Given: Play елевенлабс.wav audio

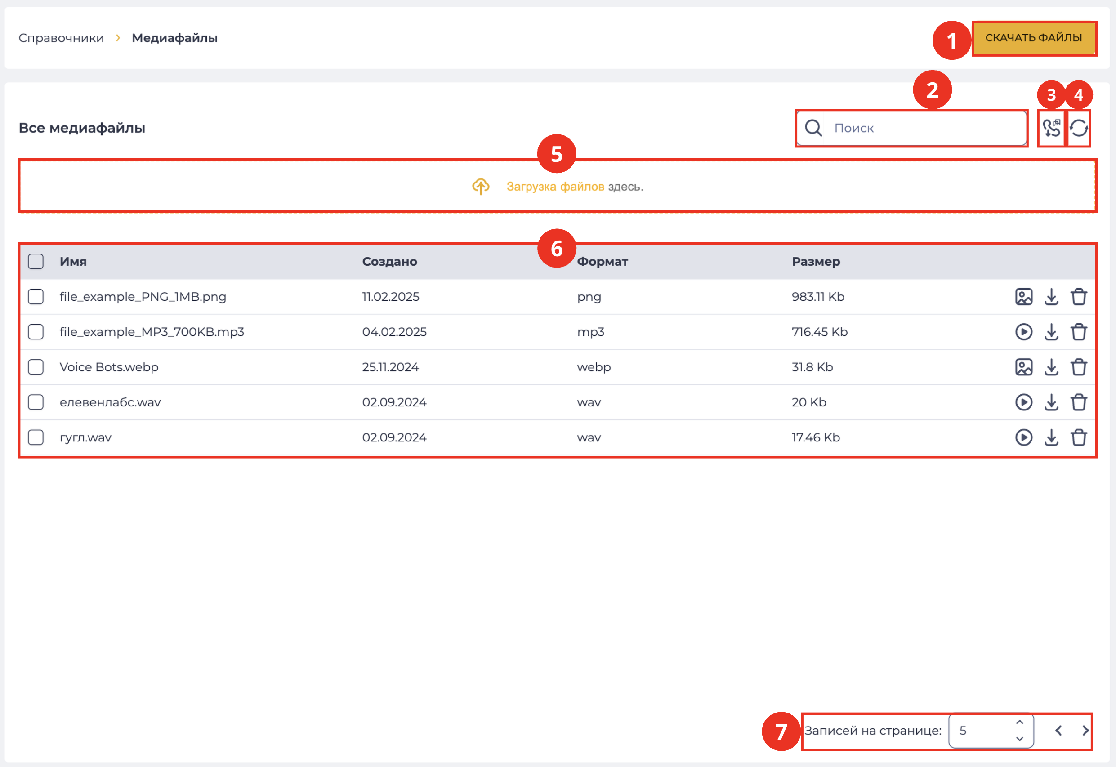Looking at the screenshot, I should [1024, 402].
